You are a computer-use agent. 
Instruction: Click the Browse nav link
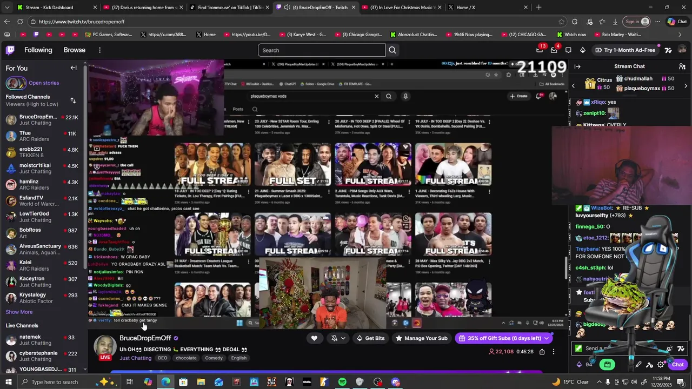tap(75, 50)
